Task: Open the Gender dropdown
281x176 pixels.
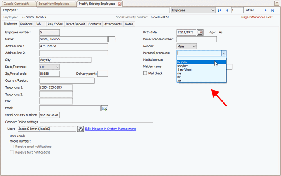Action: pyautogui.click(x=194, y=47)
